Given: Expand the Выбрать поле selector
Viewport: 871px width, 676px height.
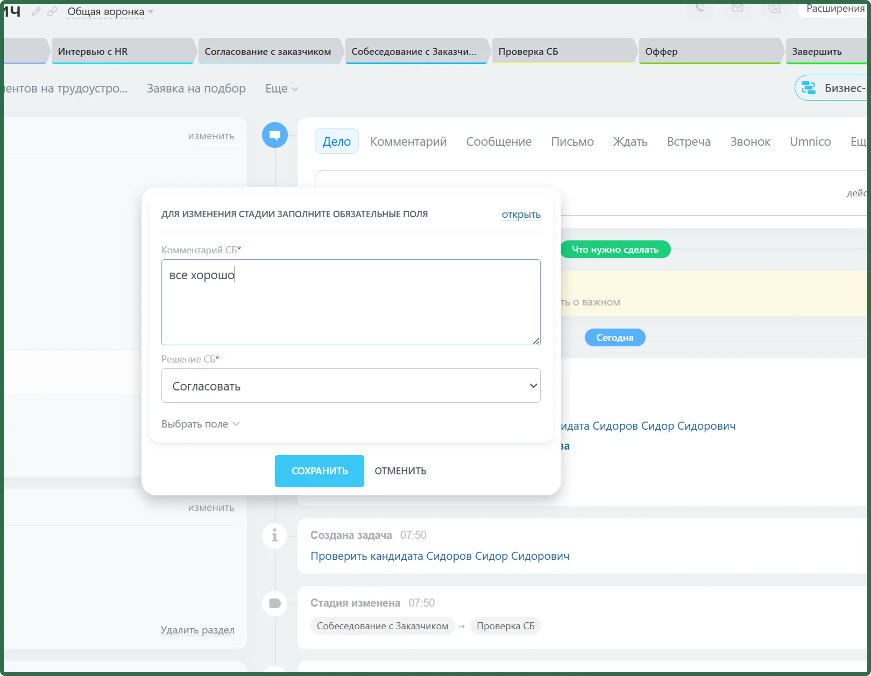Looking at the screenshot, I should point(201,424).
